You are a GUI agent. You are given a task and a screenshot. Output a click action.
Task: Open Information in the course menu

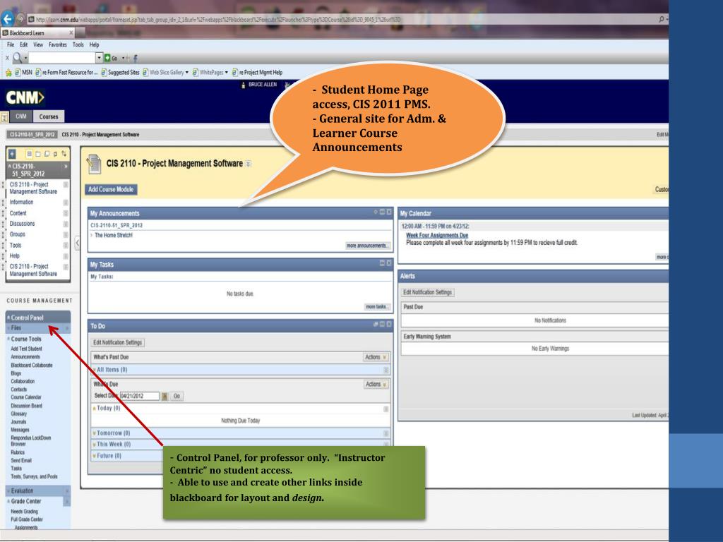coord(21,202)
